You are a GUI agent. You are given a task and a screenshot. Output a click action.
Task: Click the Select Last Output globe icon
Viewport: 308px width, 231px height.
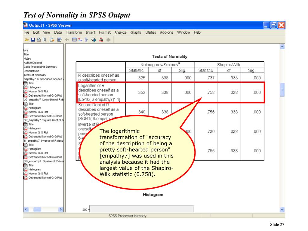pyautogui.click(x=94, y=40)
